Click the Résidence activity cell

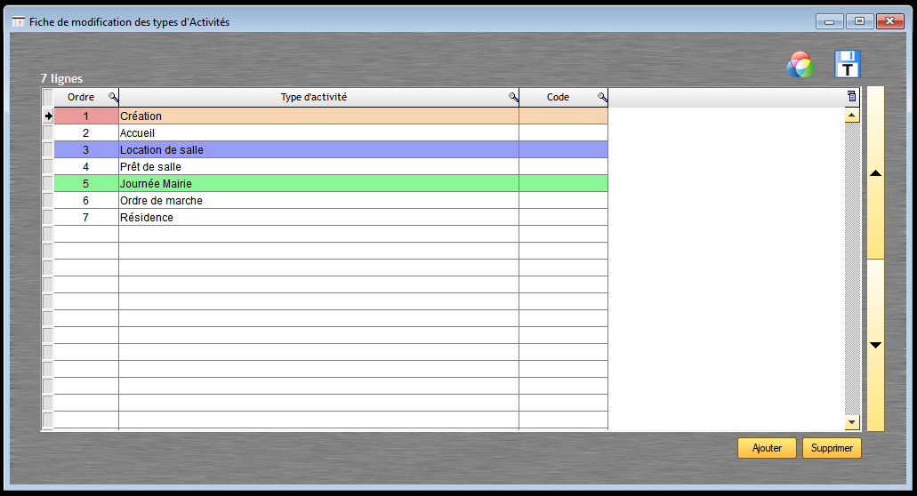pos(318,218)
